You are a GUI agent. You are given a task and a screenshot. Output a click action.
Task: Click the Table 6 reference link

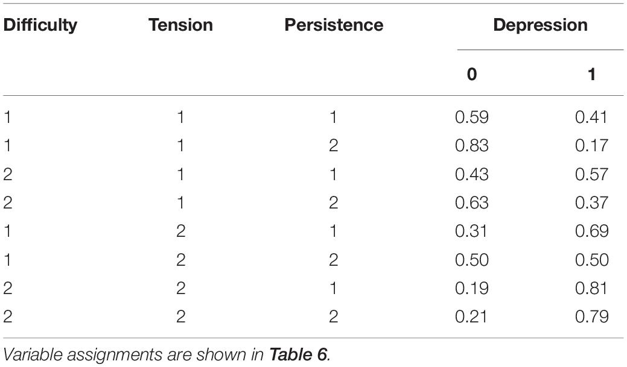298,354
